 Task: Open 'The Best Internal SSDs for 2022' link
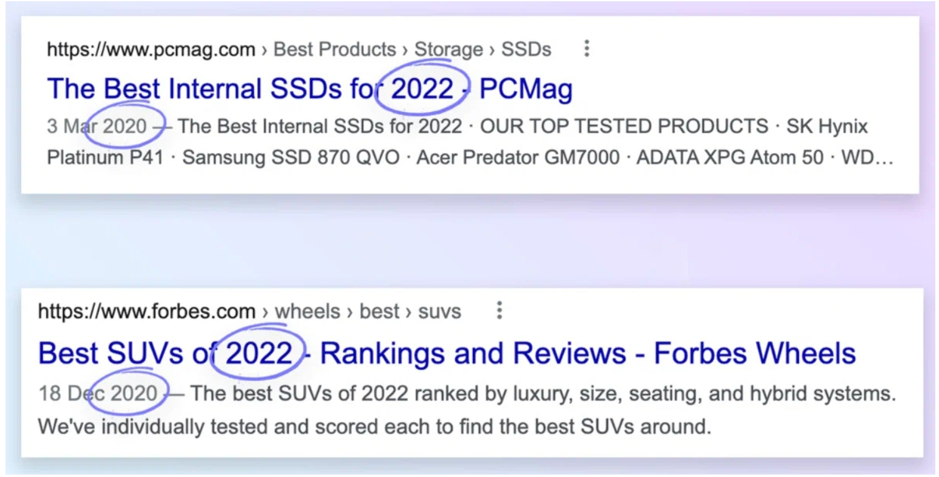click(x=309, y=89)
